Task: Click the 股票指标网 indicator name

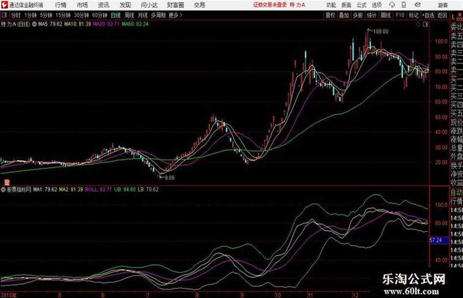Action: click(19, 189)
